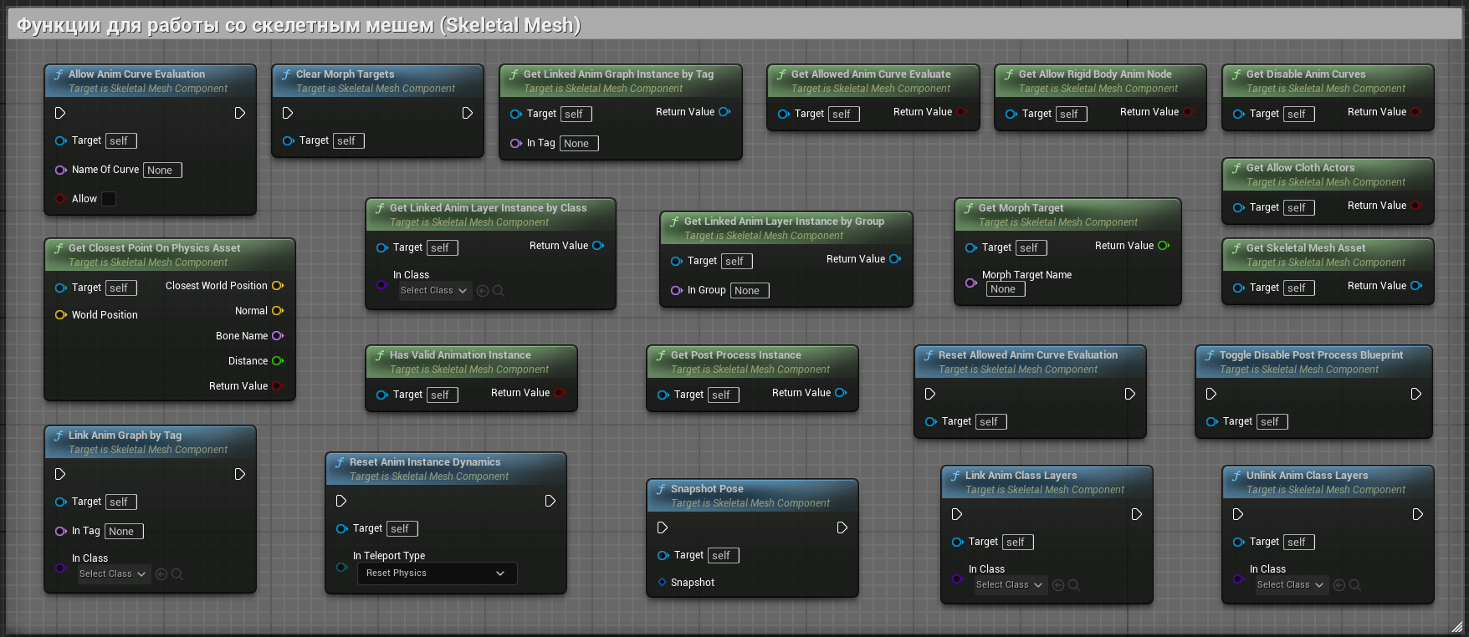Tick the Allow checkbox in Allow Anim Curve Evaluation

(109, 199)
